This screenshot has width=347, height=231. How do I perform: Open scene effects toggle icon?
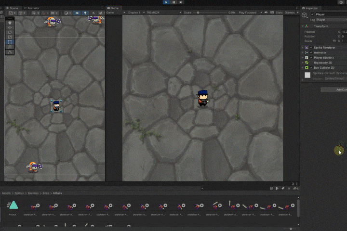[x=100, y=13]
